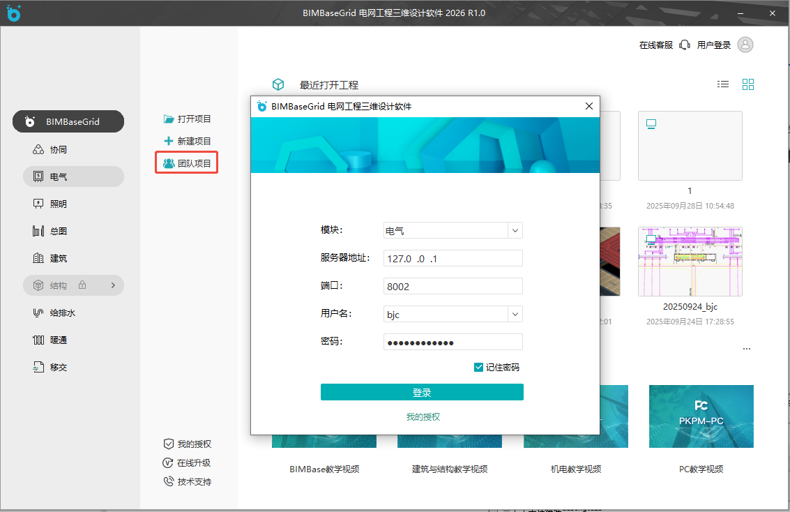Click 我的授权 in the sidebar bottom

[x=187, y=444]
